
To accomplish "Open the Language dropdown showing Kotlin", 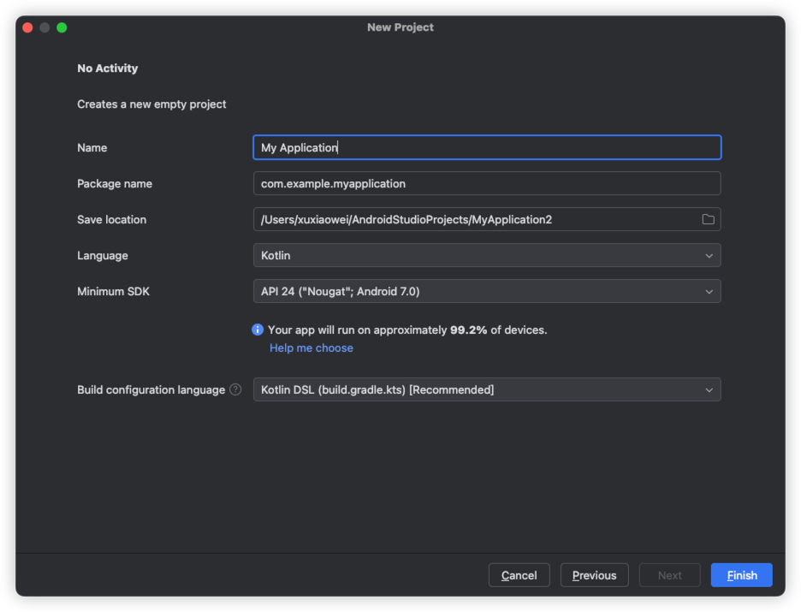I will [486, 256].
